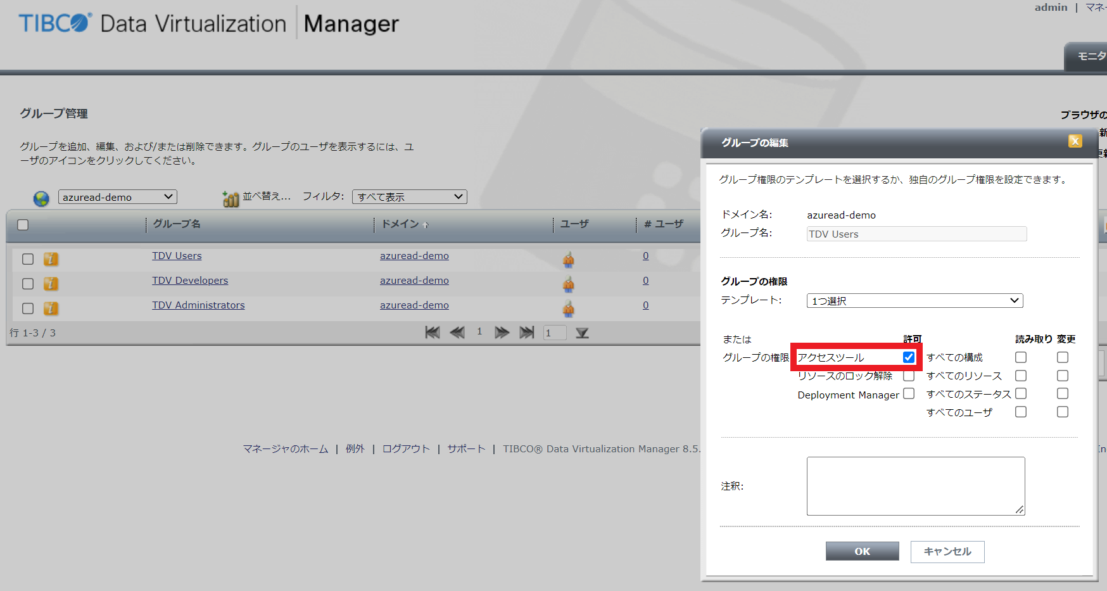The image size is (1107, 591).
Task: Show users icon for TDV Users group
Action: coord(569,259)
